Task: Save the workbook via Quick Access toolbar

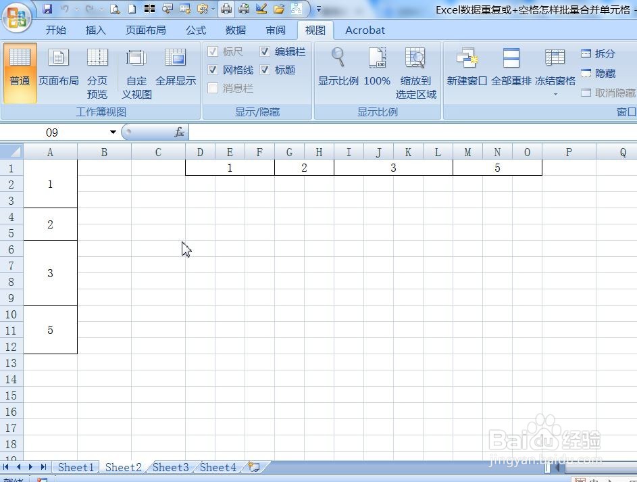Action: [x=47, y=8]
